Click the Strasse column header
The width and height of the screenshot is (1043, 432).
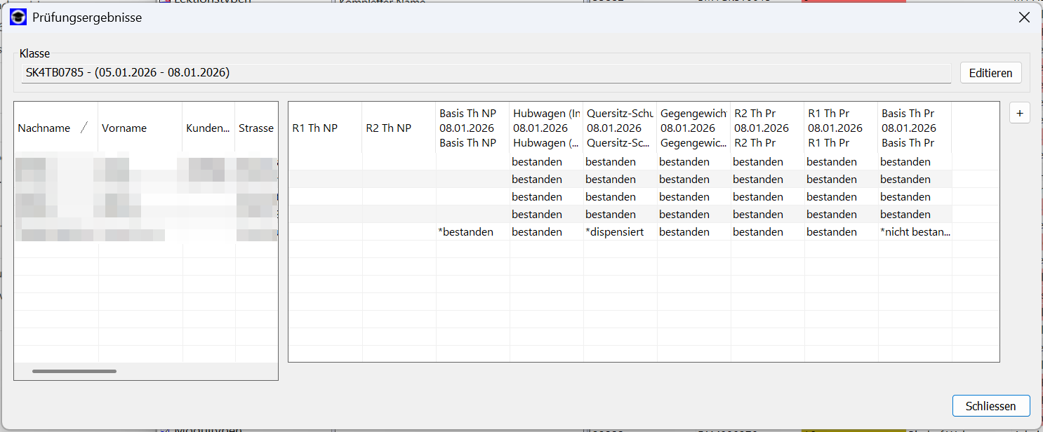[256, 128]
